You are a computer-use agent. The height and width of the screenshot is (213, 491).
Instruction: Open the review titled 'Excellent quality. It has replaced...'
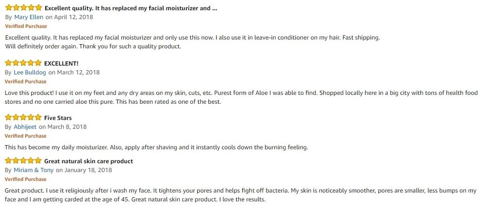tap(131, 8)
